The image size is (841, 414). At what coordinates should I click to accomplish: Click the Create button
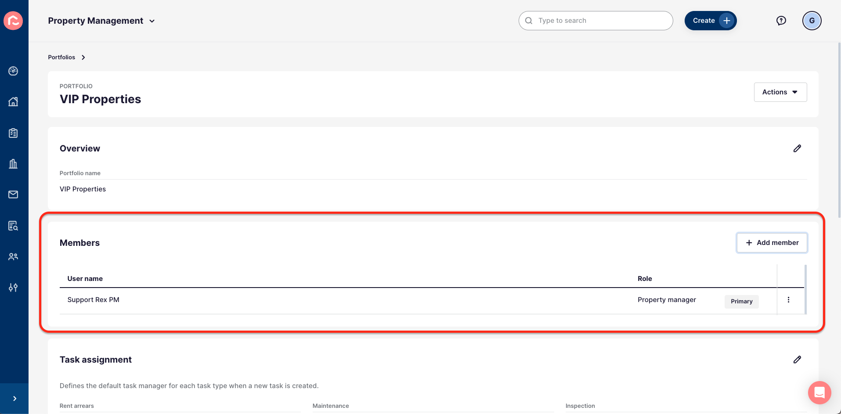pos(711,21)
